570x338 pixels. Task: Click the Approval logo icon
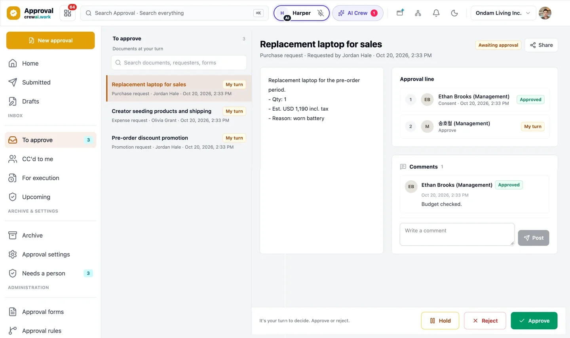(x=13, y=13)
